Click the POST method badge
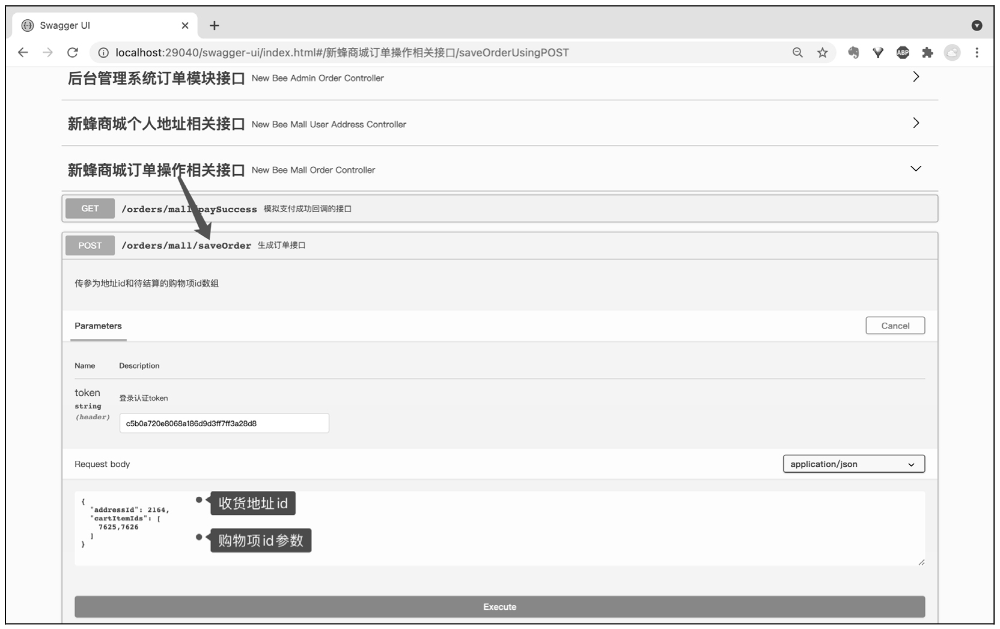Screen dimensions: 1000x629 90,245
